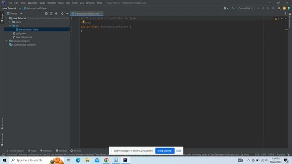Click the Run button in toolbar
292x164 pixels.
[258, 8]
